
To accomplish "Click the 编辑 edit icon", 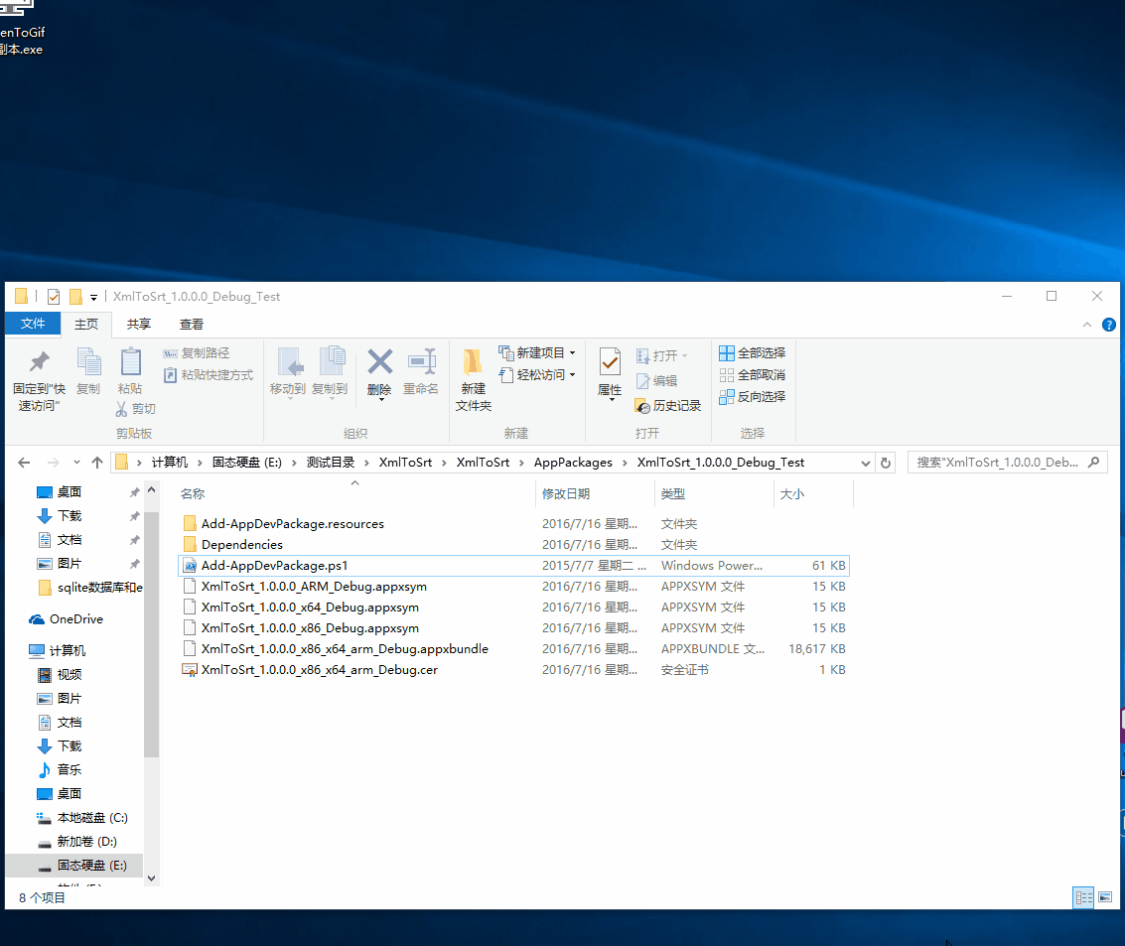I will (x=642, y=381).
